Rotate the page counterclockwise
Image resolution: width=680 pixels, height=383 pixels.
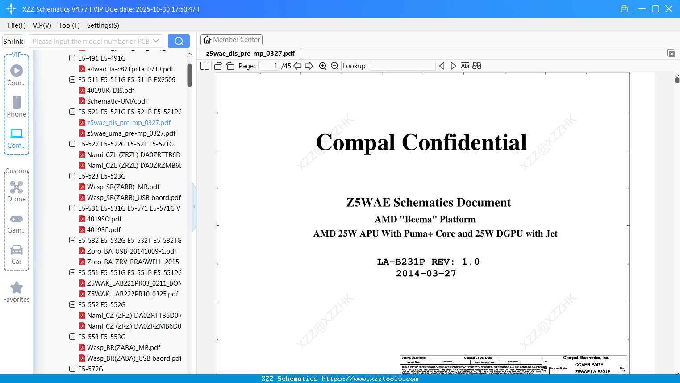point(218,66)
